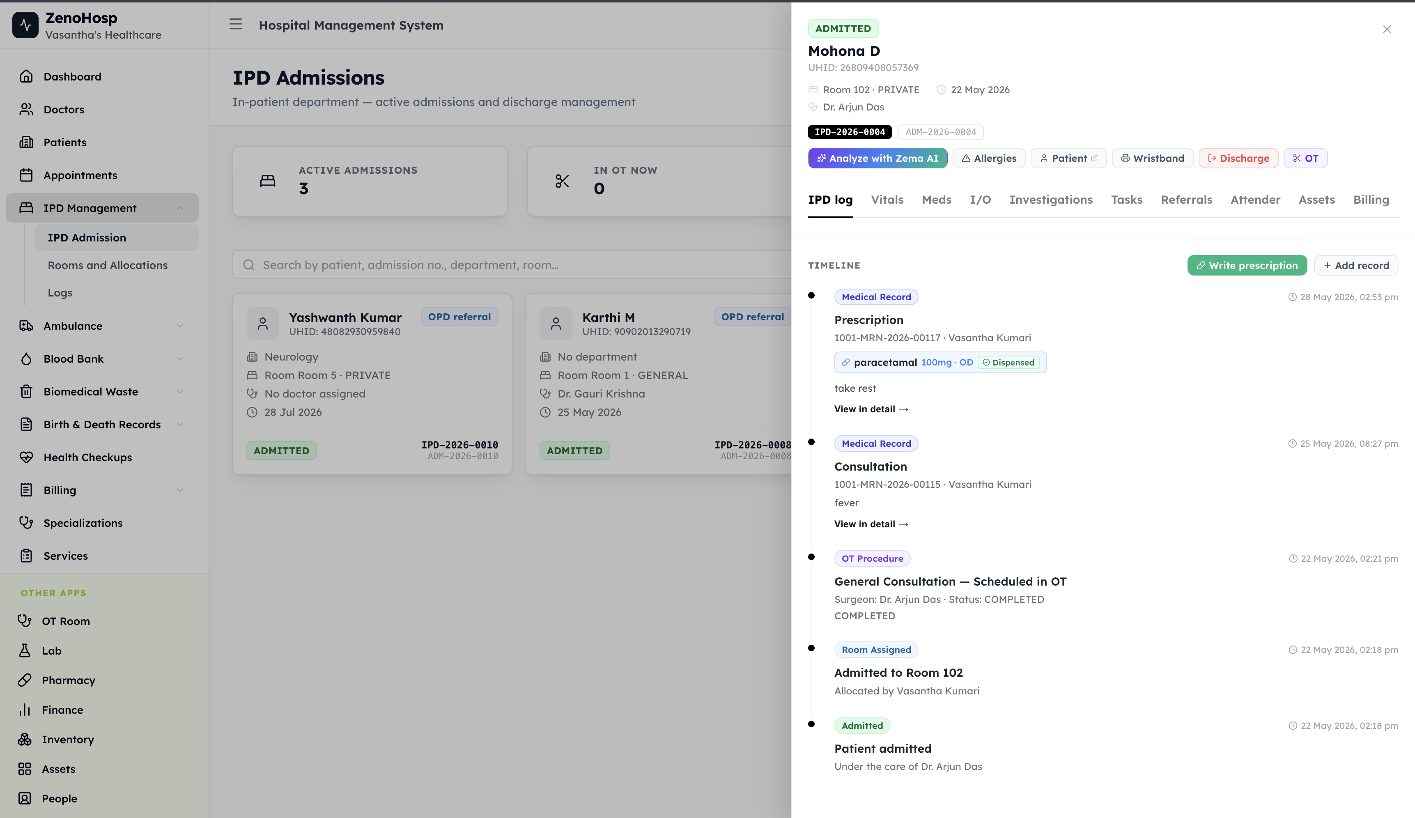Click Write prescription button
This screenshot has width=1415, height=818.
pos(1247,266)
